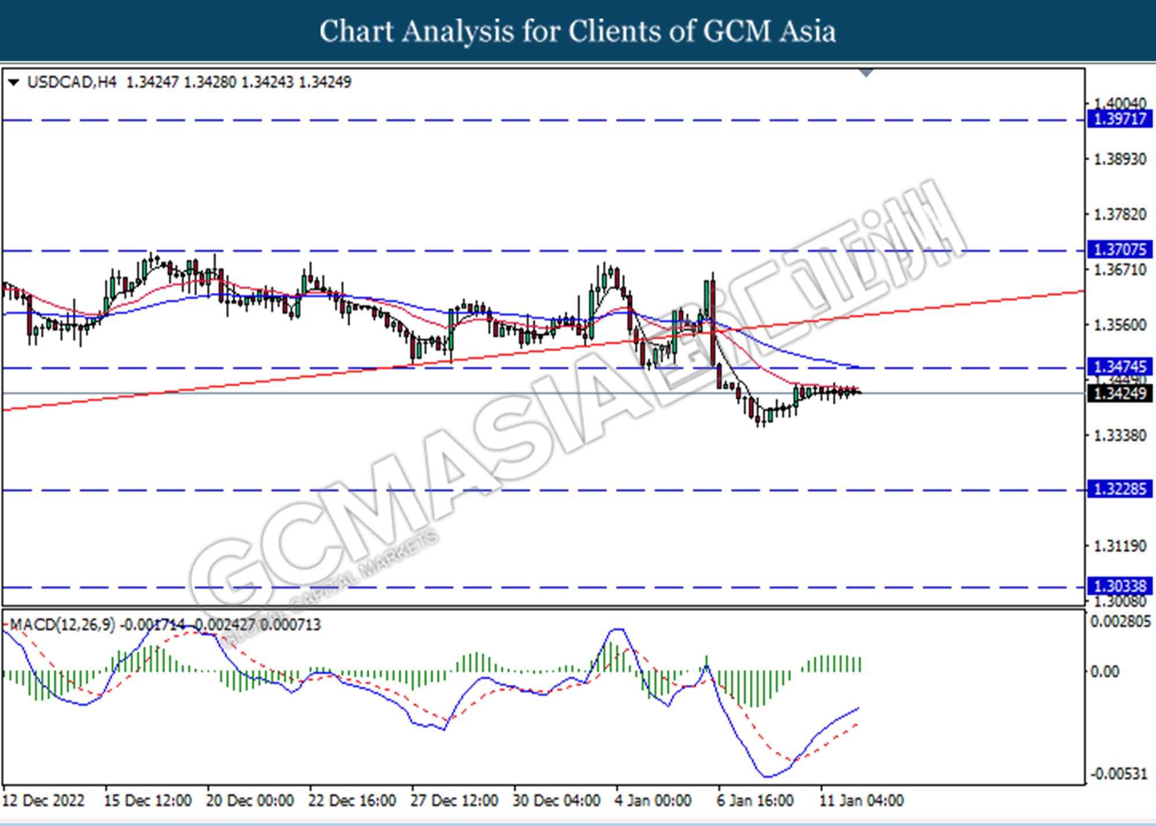Image resolution: width=1156 pixels, height=826 pixels.
Task: Select the 1.37075 price level label
Action: pos(1120,249)
